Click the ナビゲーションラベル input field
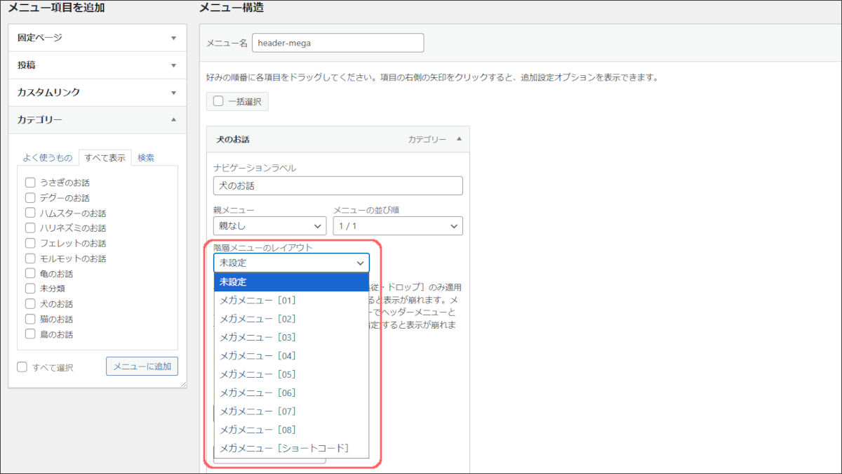 [338, 185]
